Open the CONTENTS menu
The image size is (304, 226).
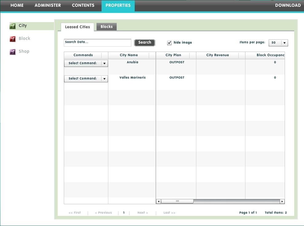pos(83,6)
